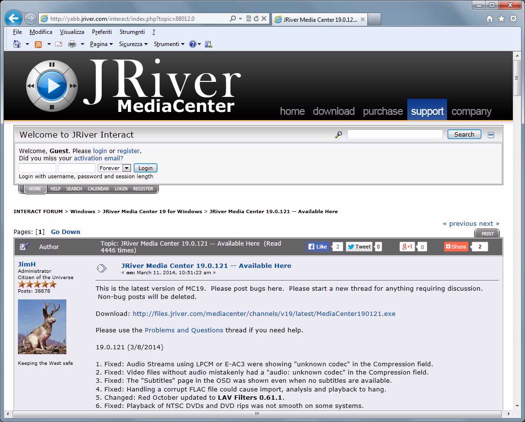Click the blue Help question mark icon
Screen dimensions: 525x422
193,44
